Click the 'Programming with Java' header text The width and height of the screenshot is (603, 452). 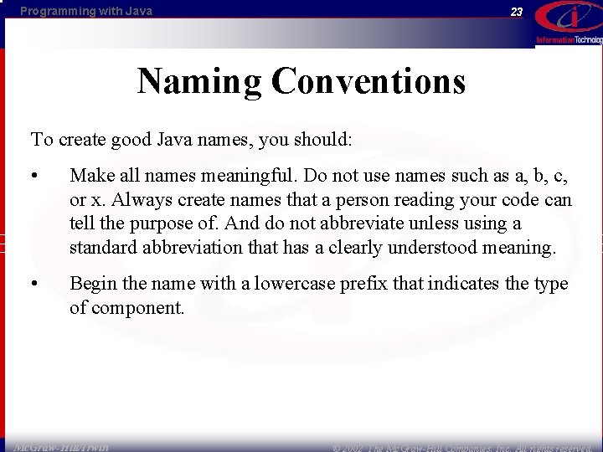86,11
